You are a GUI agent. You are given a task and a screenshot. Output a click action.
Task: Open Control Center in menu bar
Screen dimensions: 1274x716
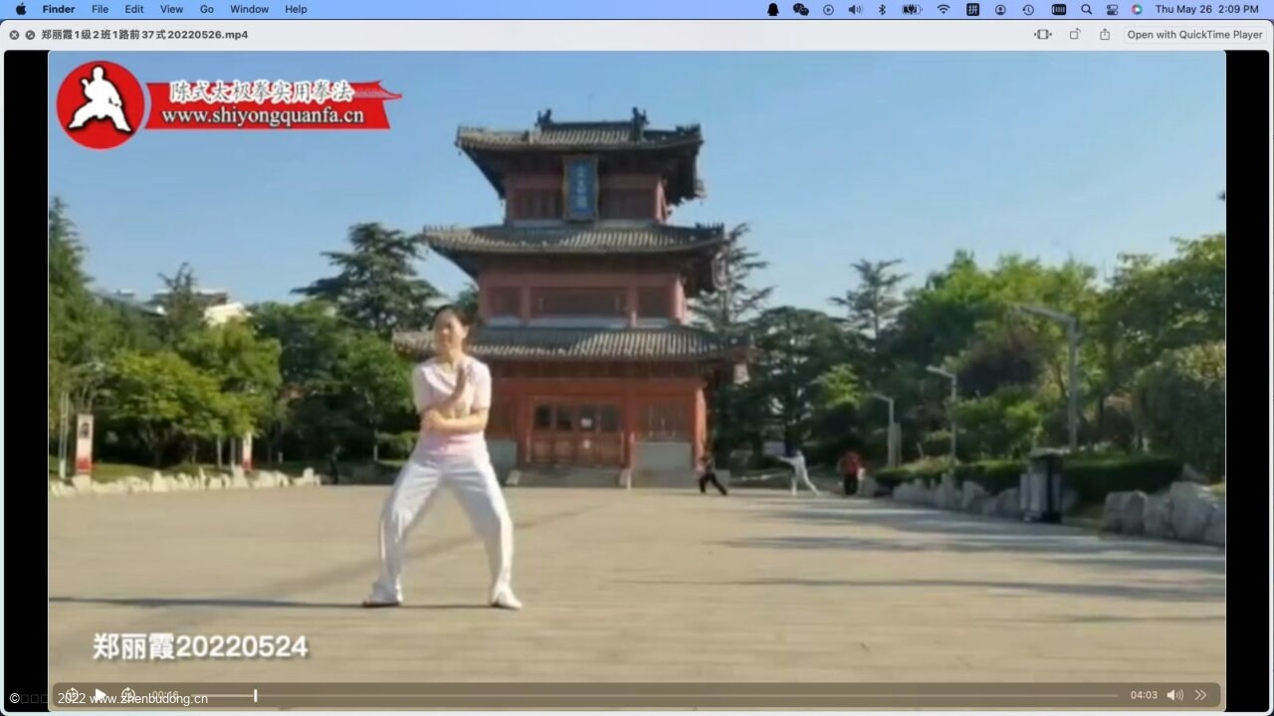tap(1112, 9)
